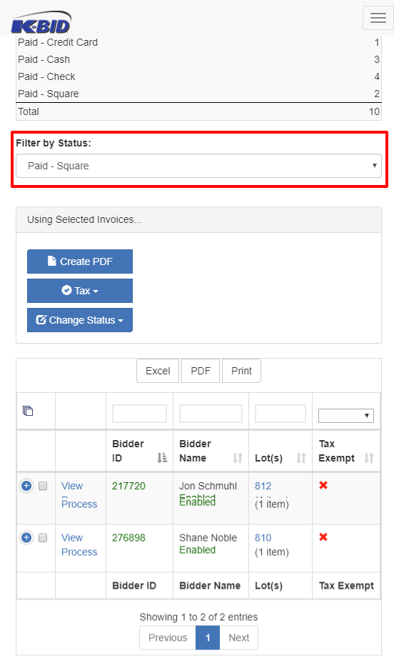Click the Bidder ID filter input field

[139, 414]
